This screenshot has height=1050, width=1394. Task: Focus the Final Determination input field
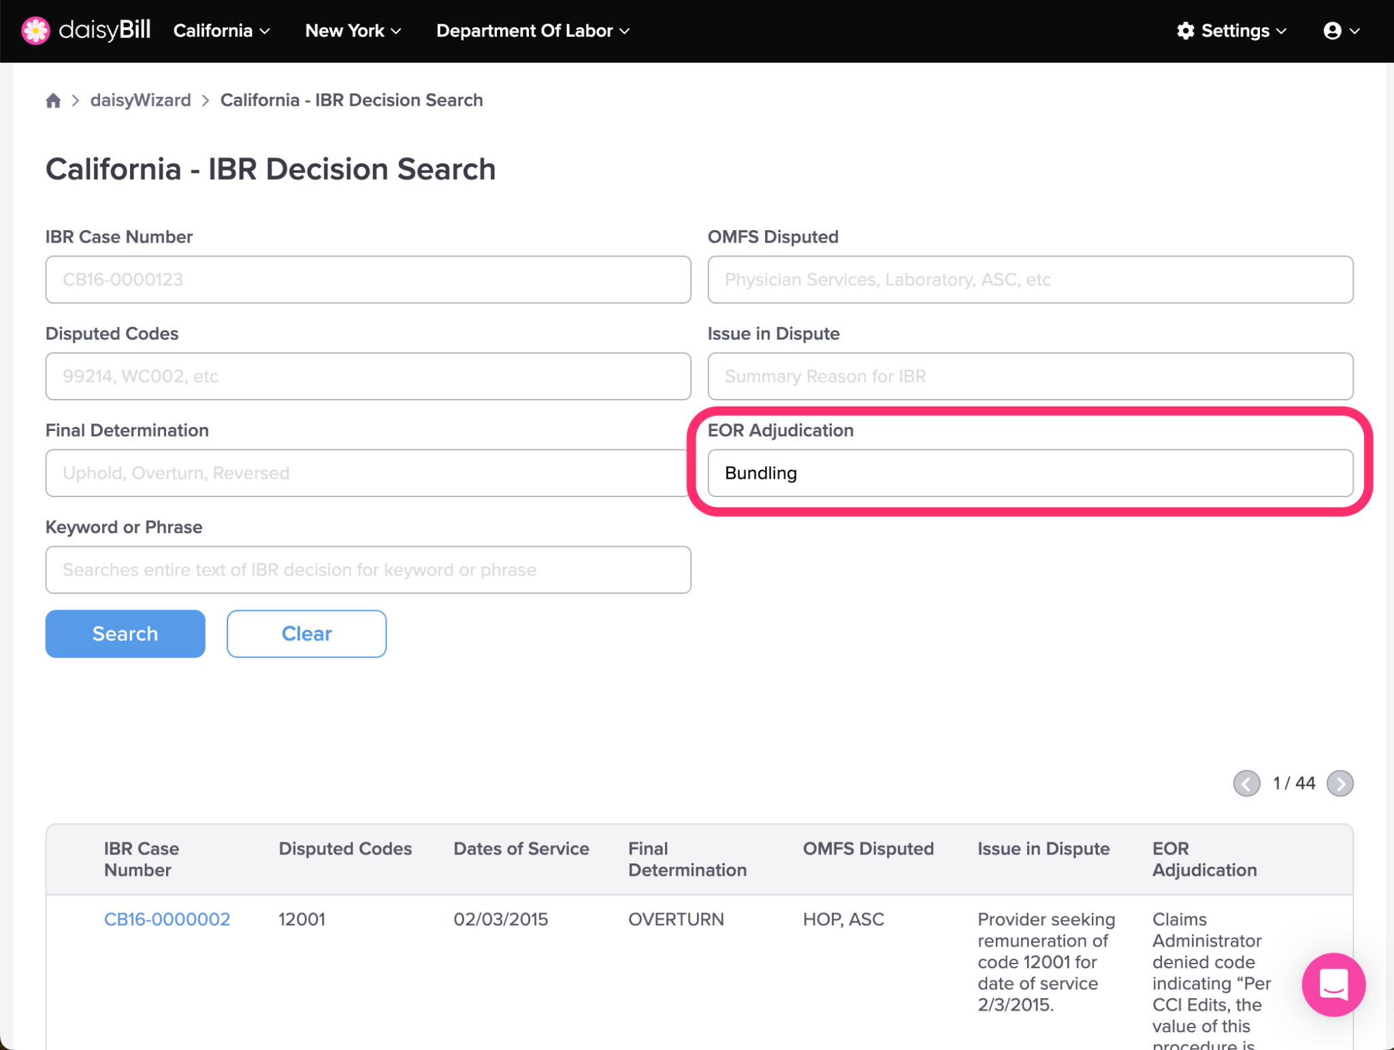tap(368, 473)
